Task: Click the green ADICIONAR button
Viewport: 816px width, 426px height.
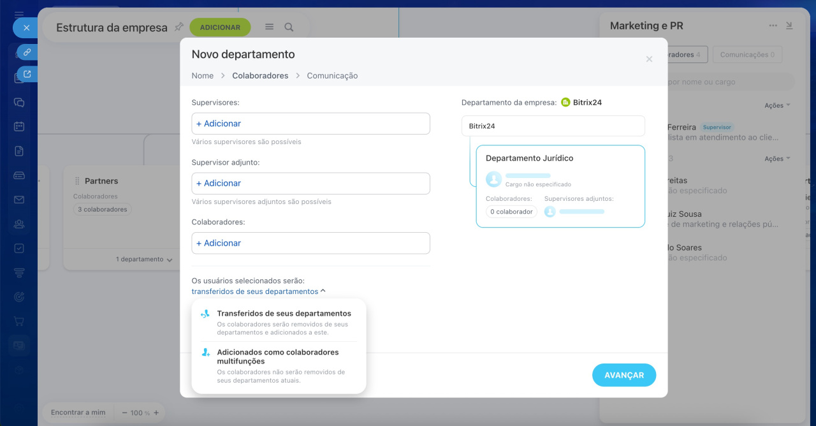Action: [x=220, y=27]
